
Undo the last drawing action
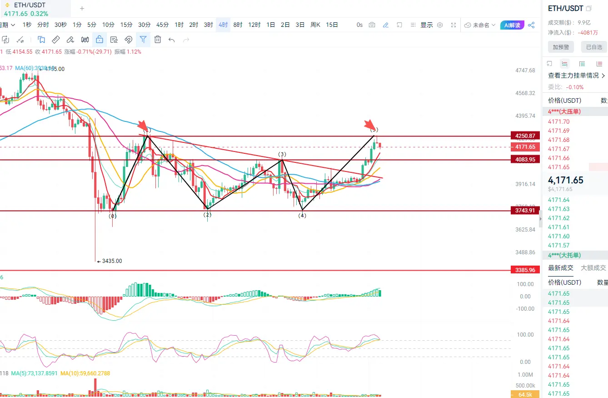(x=171, y=40)
